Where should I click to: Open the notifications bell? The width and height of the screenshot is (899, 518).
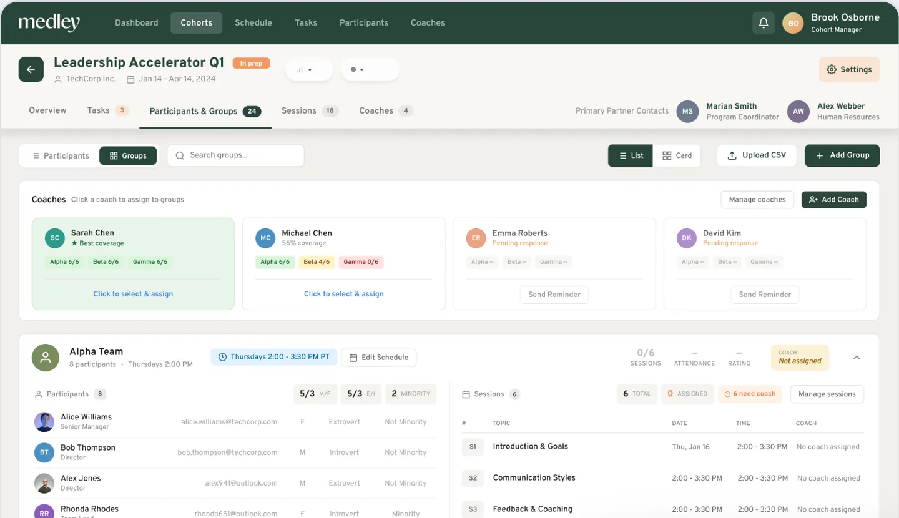(x=764, y=23)
